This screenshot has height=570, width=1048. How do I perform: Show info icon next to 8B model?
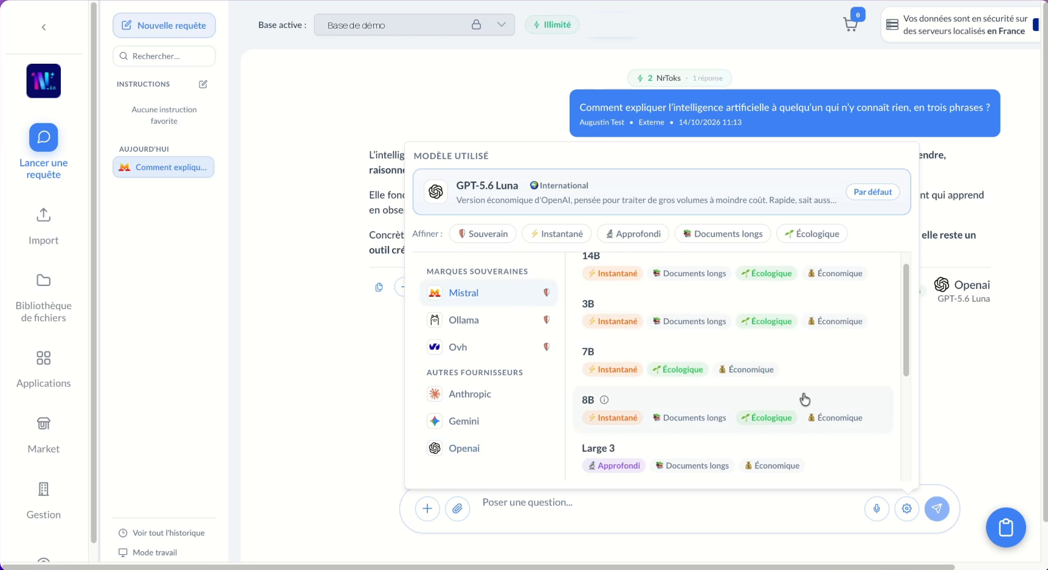[x=604, y=400]
